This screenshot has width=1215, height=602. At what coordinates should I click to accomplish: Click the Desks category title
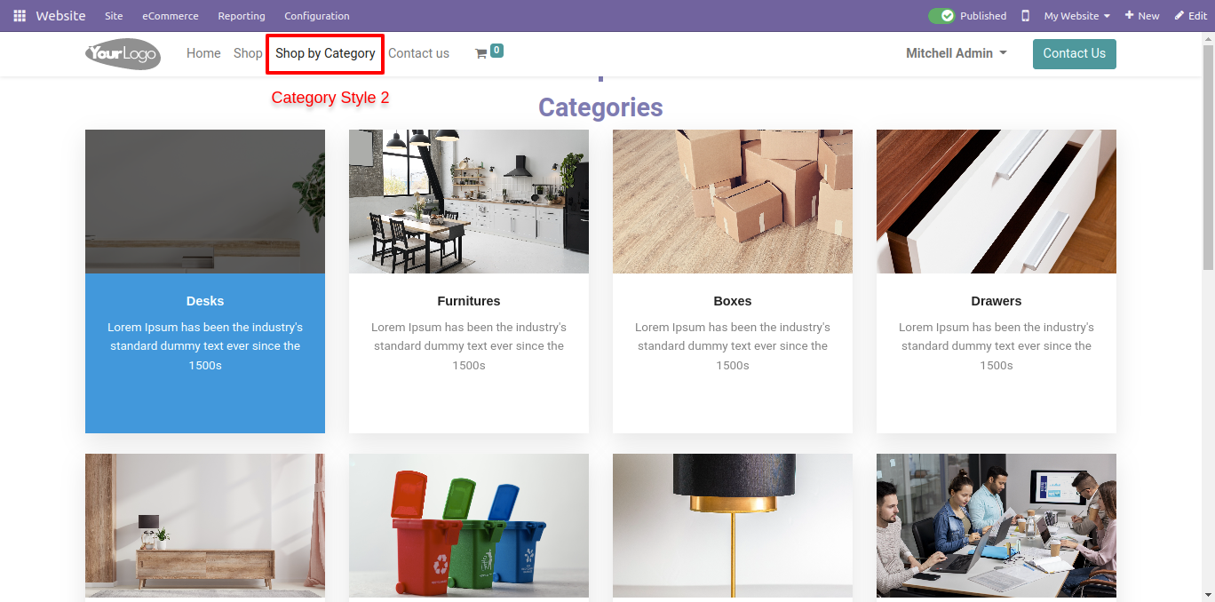tap(205, 301)
